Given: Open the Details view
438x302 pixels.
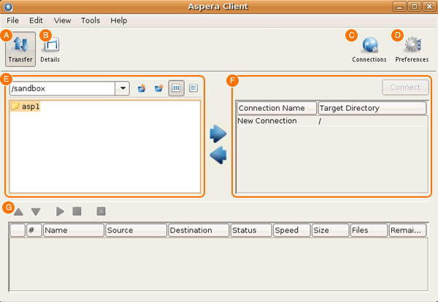Looking at the screenshot, I should 50,50.
